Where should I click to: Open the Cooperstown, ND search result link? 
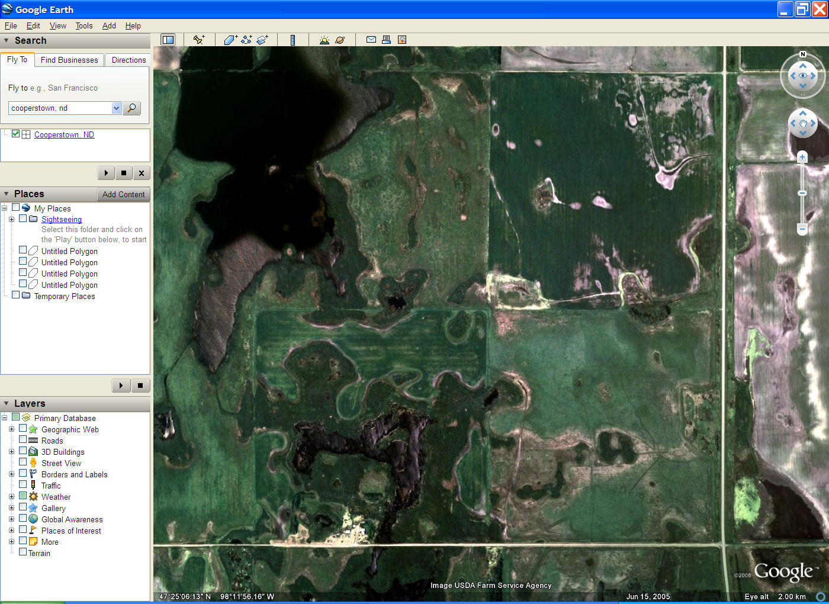click(64, 134)
